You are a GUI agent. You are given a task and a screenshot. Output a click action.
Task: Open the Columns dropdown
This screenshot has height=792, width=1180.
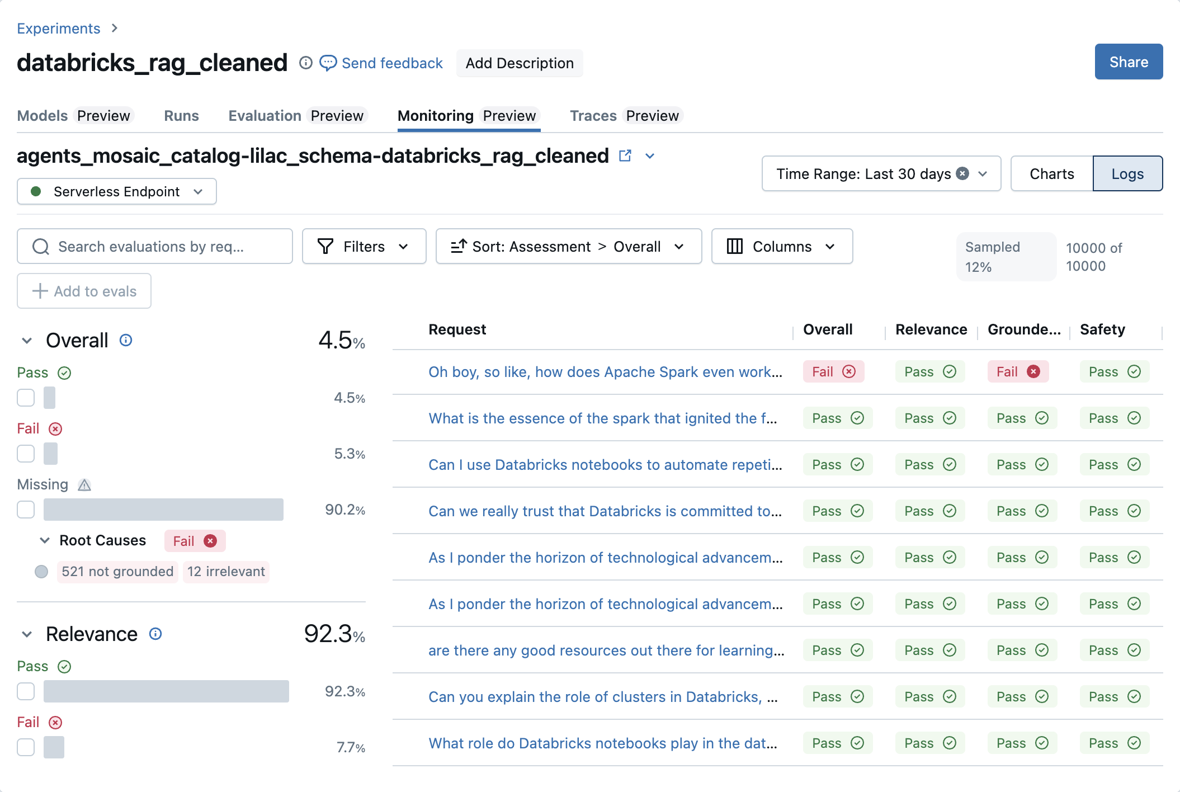[x=782, y=246]
